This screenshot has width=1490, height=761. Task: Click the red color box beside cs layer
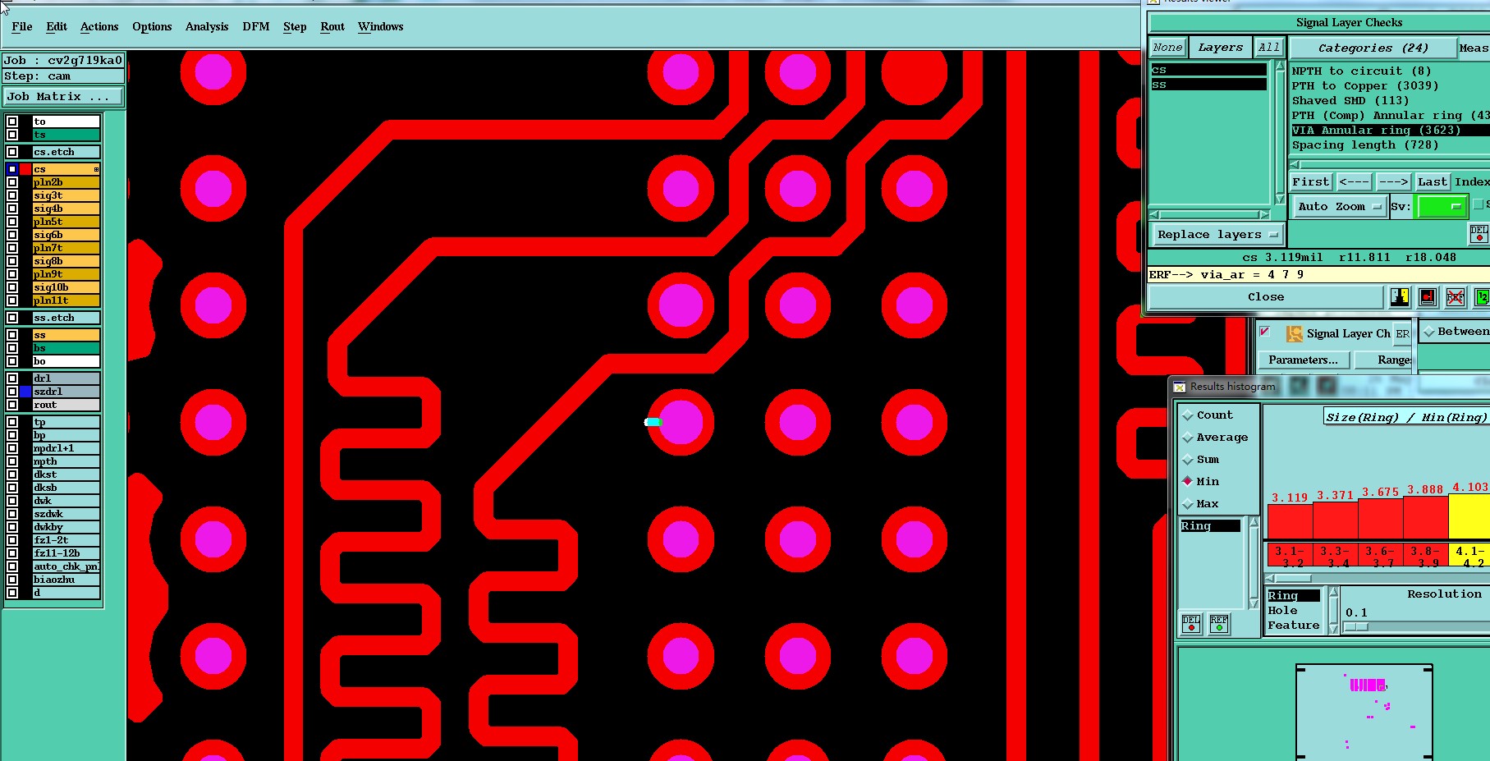25,169
